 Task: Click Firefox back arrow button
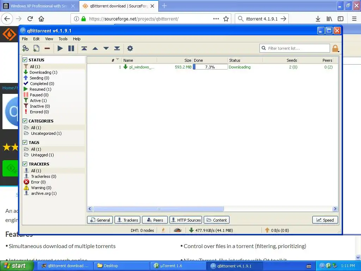(7, 19)
